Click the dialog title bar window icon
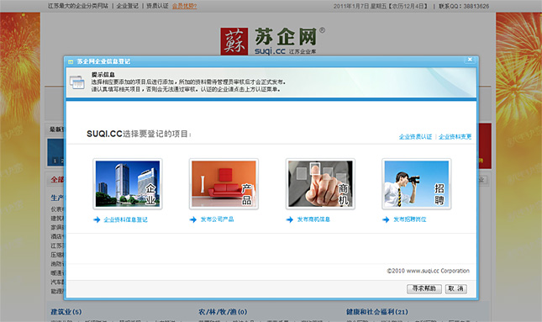 point(71,62)
